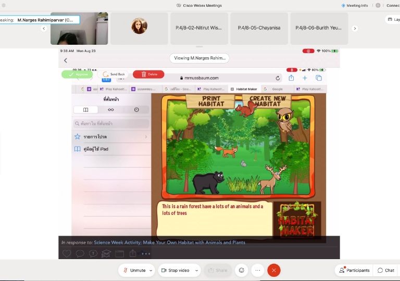Click the Safari share icon
This screenshot has width=400, height=281.
click(291, 78)
